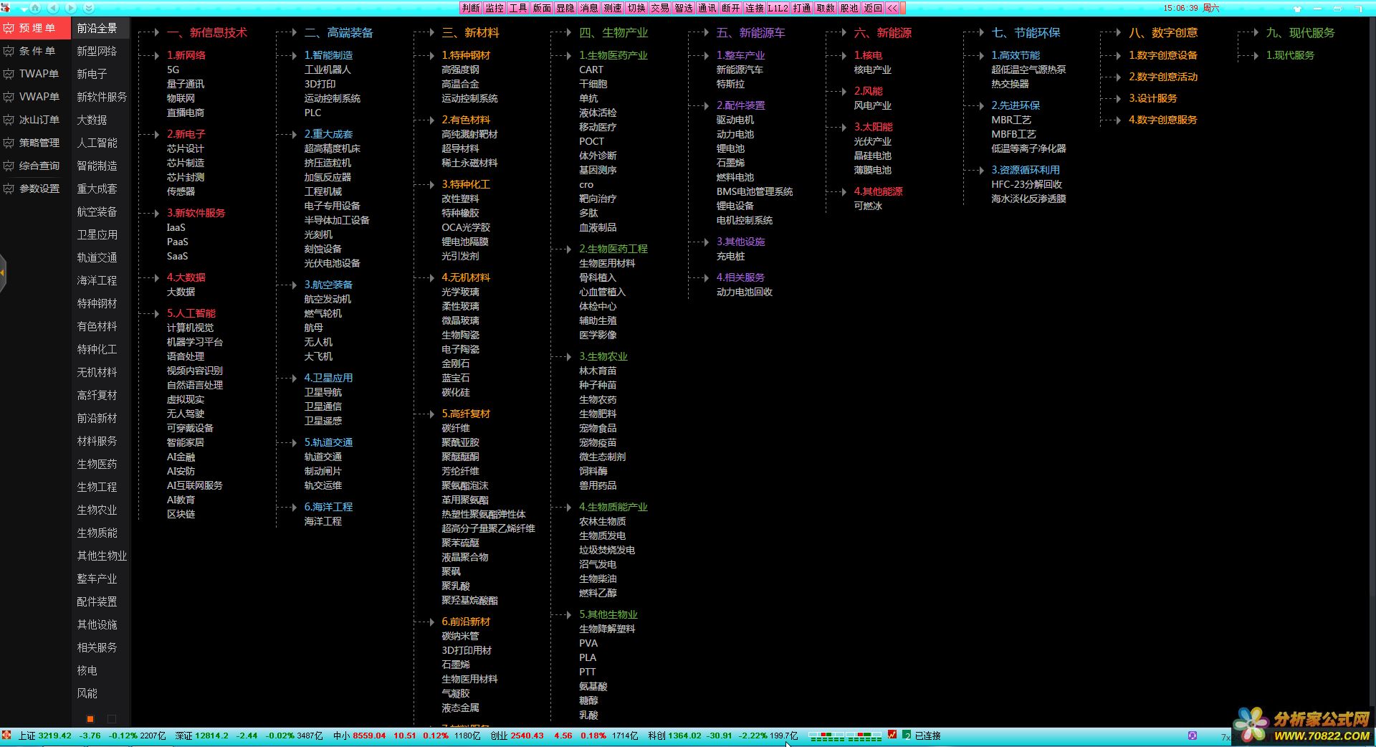The width and height of the screenshot is (1376, 747).
Task: Click the 一、新信息技术 category heading
Action: (207, 32)
